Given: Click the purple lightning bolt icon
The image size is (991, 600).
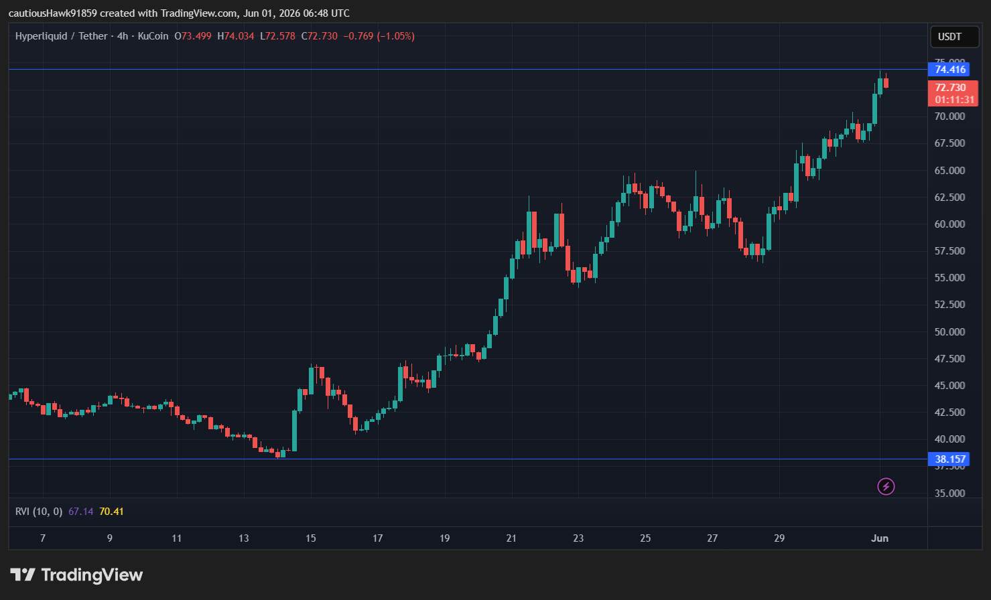Looking at the screenshot, I should pyautogui.click(x=886, y=486).
